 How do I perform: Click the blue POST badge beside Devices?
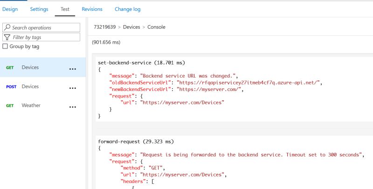pos(11,87)
